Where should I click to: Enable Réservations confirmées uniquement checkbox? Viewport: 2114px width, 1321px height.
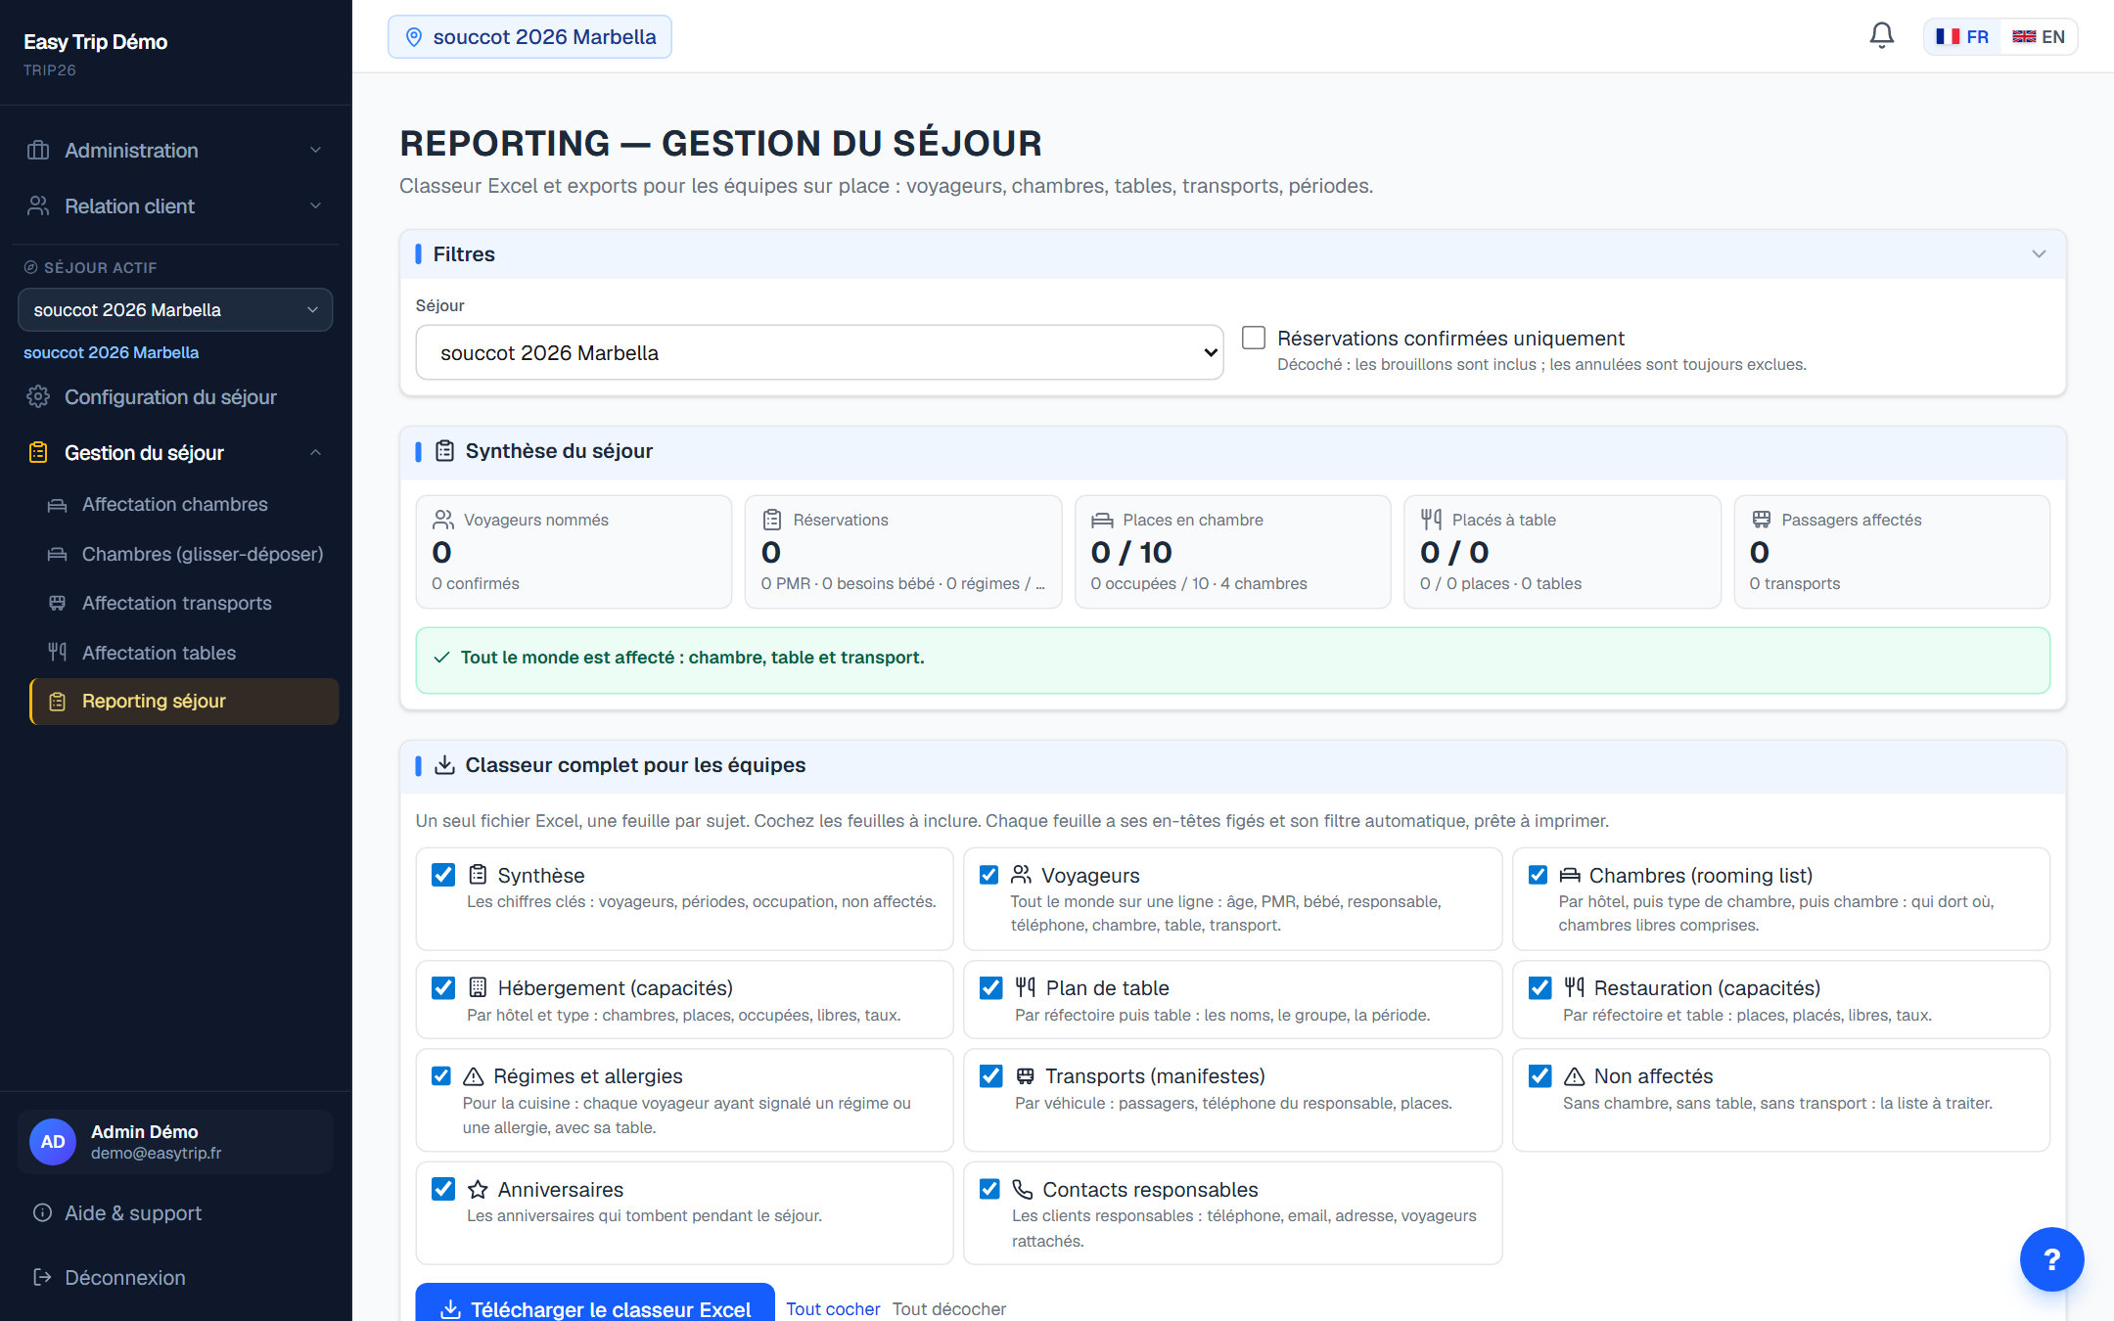point(1254,338)
